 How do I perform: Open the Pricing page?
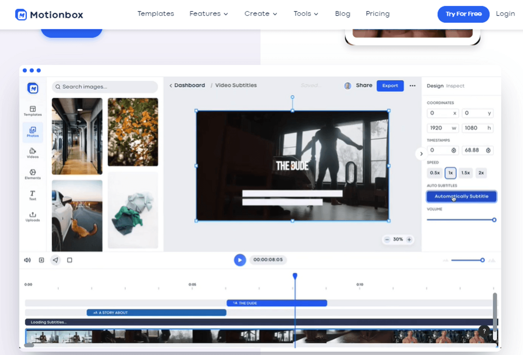pos(377,14)
